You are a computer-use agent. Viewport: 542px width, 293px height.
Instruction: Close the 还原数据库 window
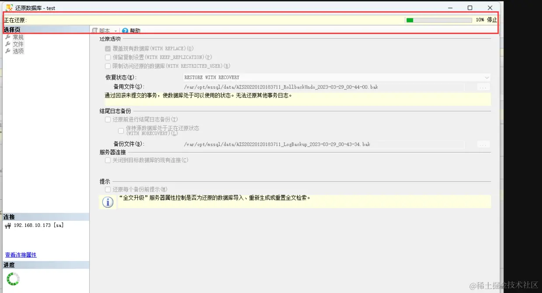pos(490,8)
